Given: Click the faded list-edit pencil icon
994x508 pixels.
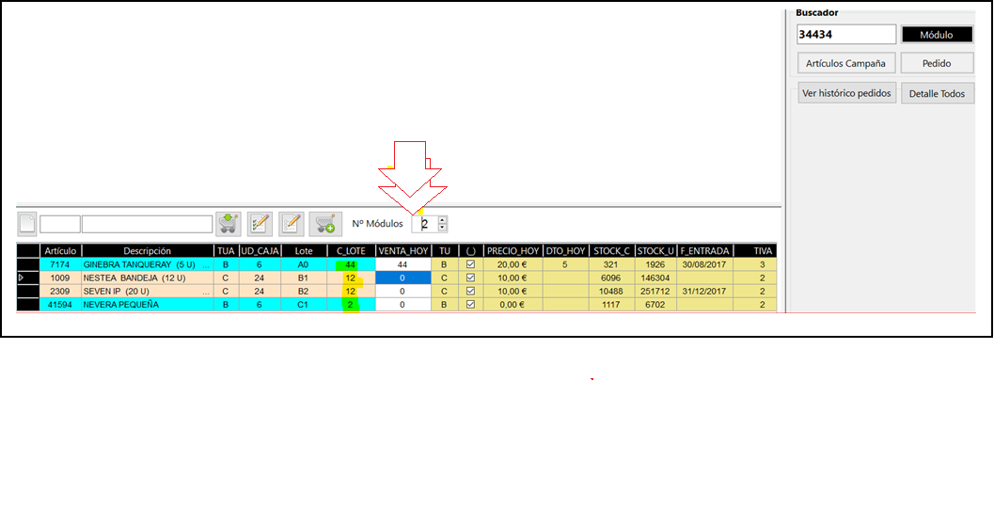Looking at the screenshot, I should [x=292, y=224].
